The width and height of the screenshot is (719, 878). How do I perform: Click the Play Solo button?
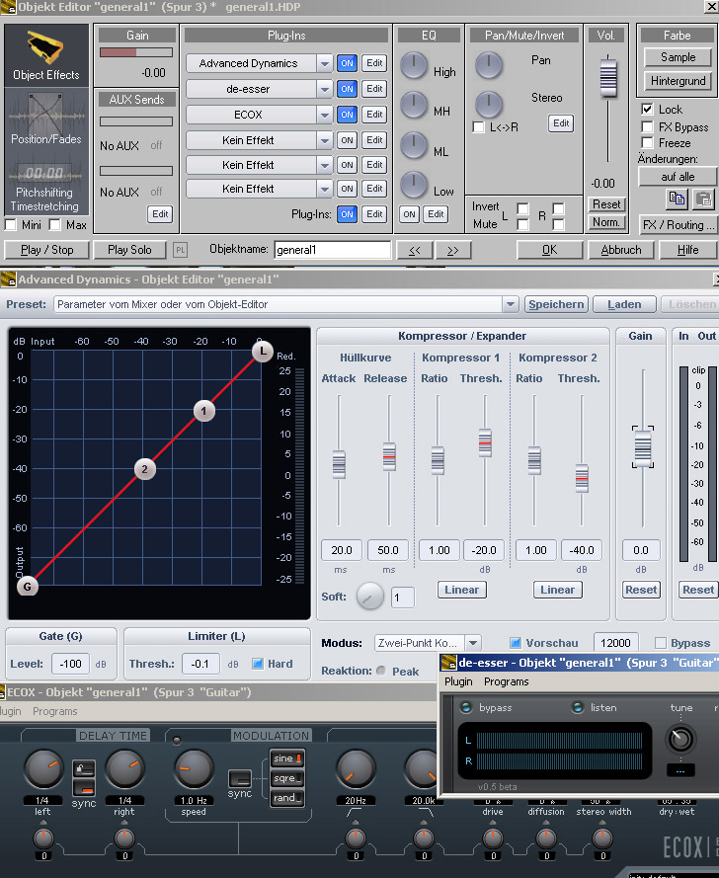[x=131, y=250]
